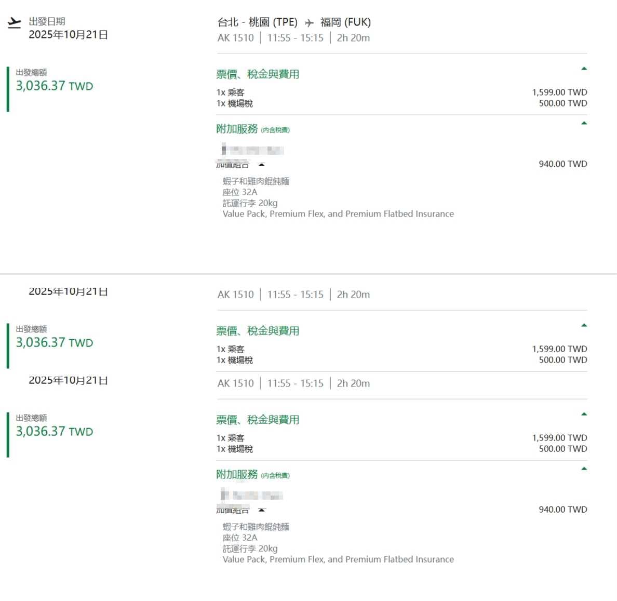Collapse the last 票價、稅金與費用 section arrow
This screenshot has height=601, width=617.
pyautogui.click(x=584, y=414)
